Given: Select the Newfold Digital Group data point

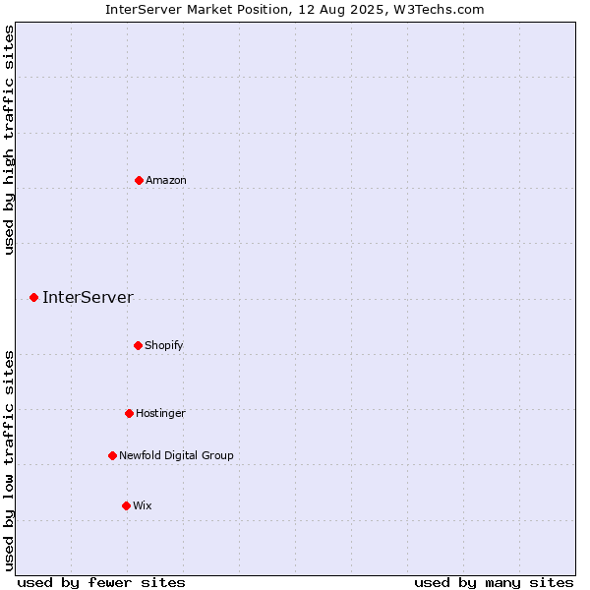Looking at the screenshot, I should [x=112, y=455].
